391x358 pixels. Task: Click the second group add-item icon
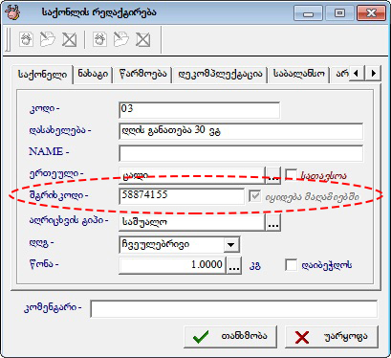99,40
